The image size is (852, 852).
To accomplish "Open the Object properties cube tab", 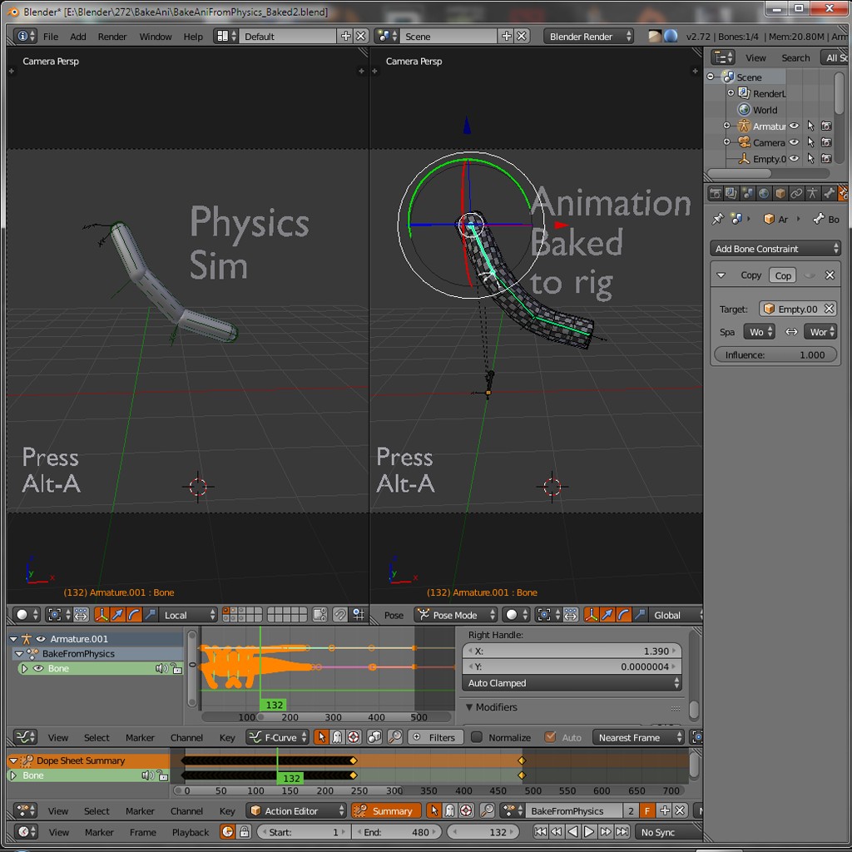I will pyautogui.click(x=779, y=193).
